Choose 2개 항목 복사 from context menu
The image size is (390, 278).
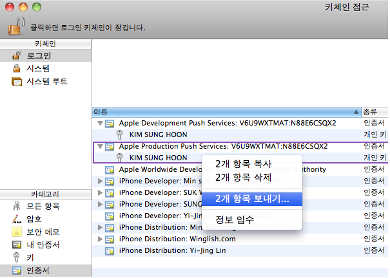pyautogui.click(x=252, y=164)
